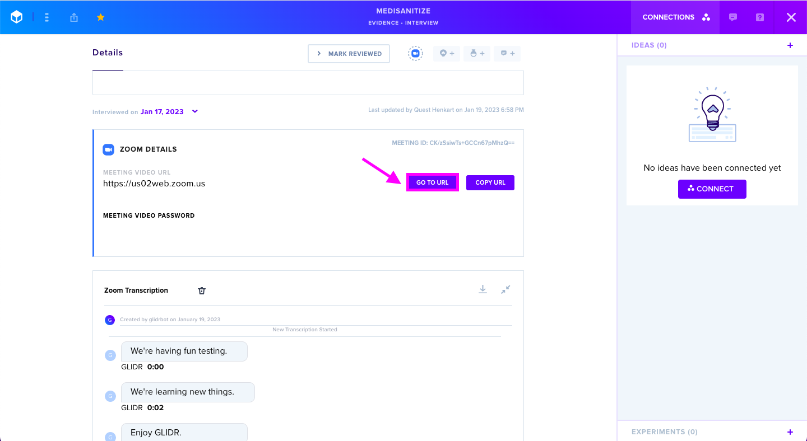Open the Connections panel button

(x=675, y=17)
